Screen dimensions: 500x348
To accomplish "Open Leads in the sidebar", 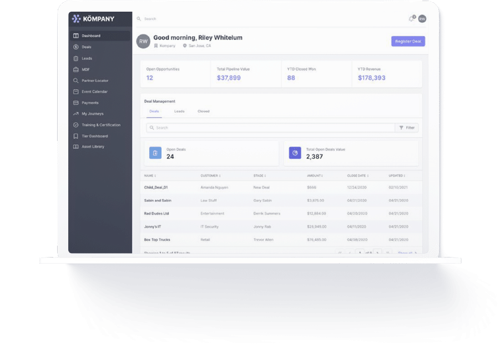I will (87, 58).
